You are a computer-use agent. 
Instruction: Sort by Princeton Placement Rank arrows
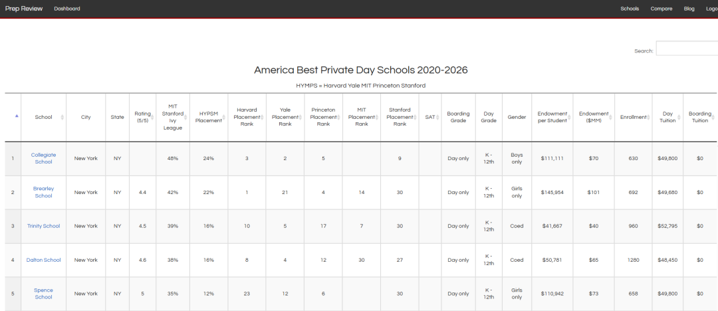click(338, 117)
